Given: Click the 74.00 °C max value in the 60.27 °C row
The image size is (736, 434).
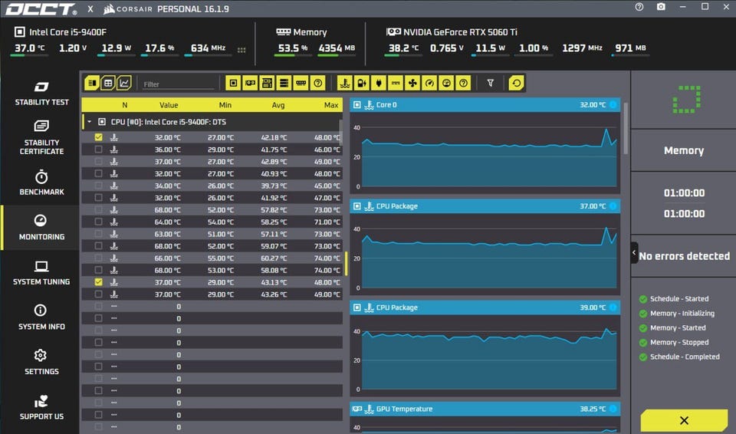Looking at the screenshot, I should coord(327,258).
